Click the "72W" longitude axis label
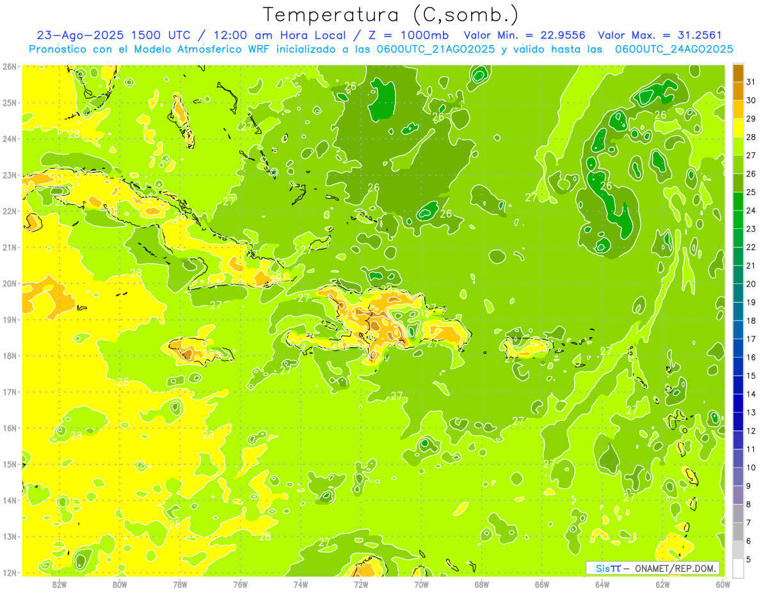This screenshot has height=593, width=768. point(361,584)
